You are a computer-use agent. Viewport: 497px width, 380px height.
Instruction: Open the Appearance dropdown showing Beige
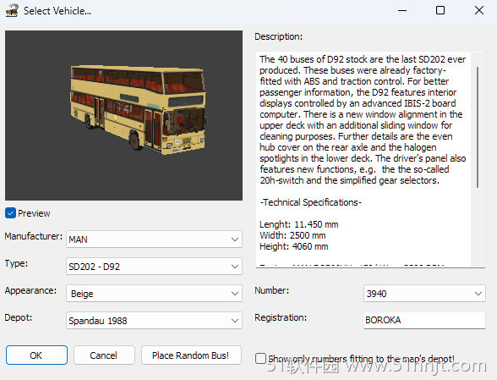tap(154, 294)
